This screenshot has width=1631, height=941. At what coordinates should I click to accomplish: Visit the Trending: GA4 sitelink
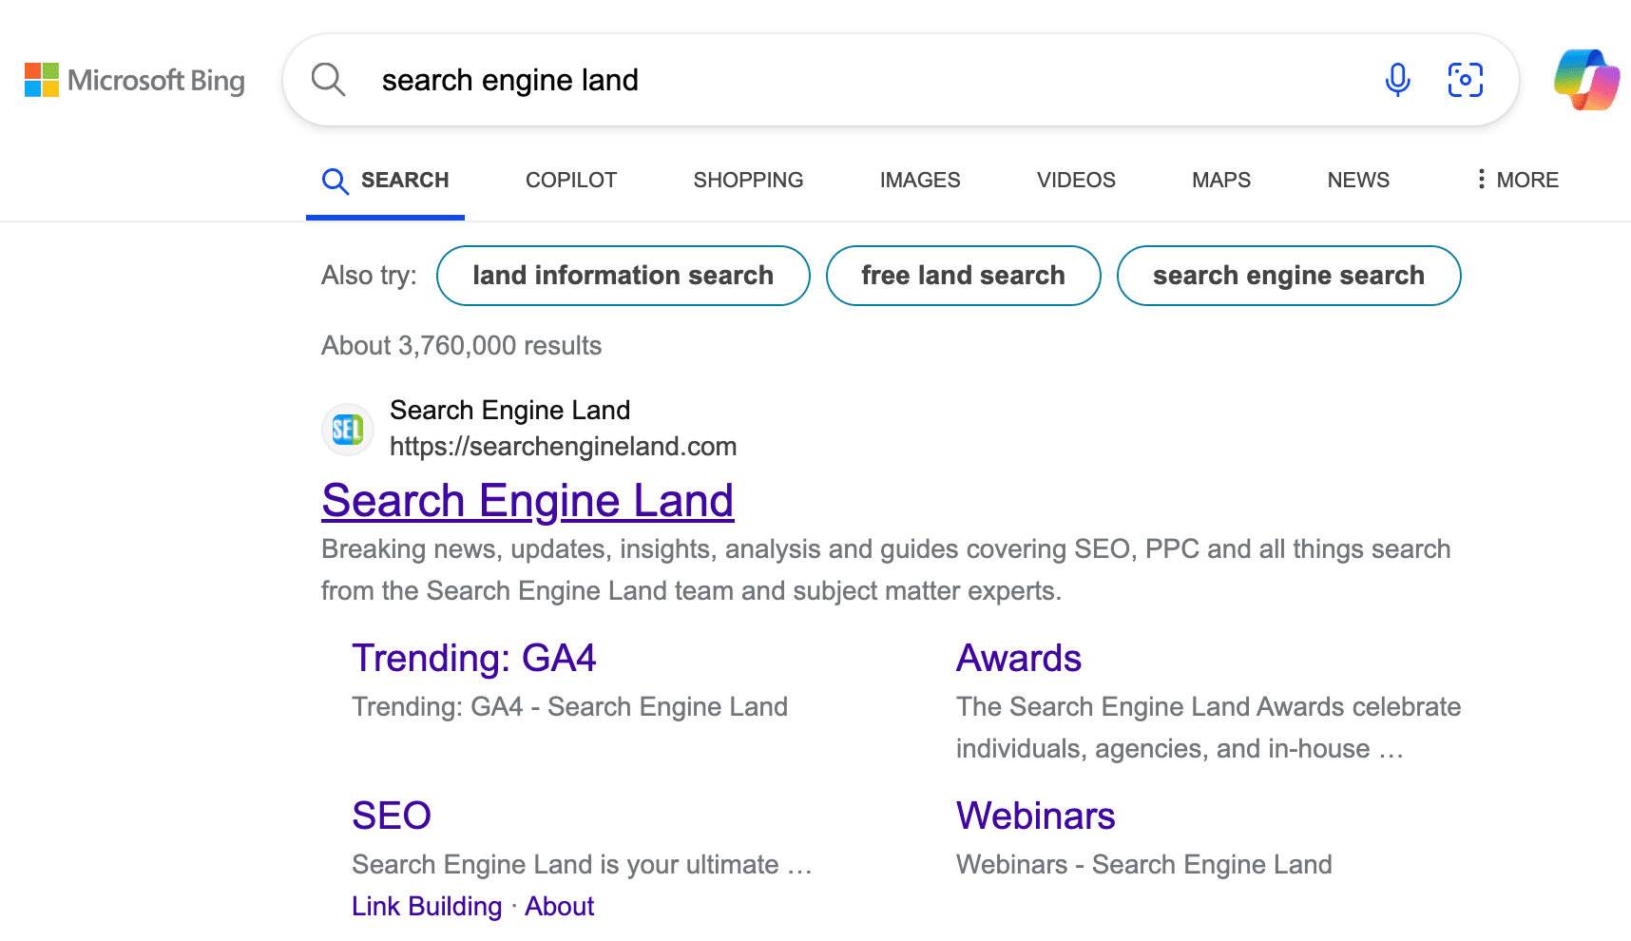point(473,658)
